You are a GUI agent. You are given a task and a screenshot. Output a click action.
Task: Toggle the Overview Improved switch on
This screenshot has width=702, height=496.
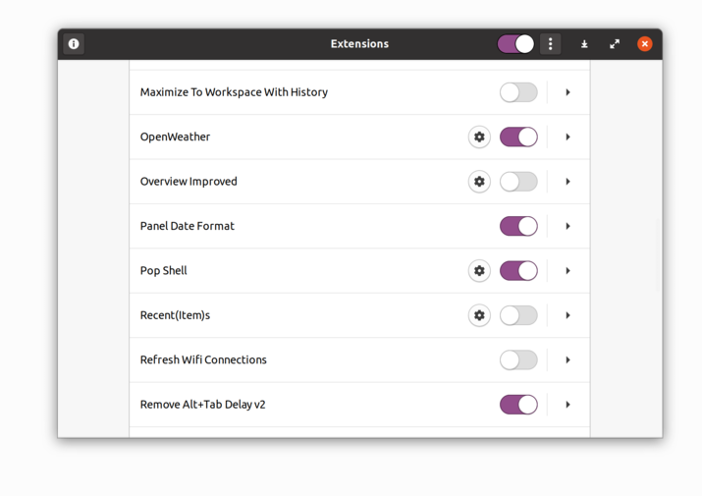(x=518, y=182)
